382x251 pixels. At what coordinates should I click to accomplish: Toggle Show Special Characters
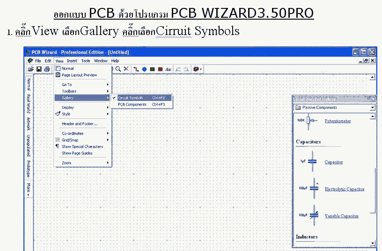click(83, 146)
